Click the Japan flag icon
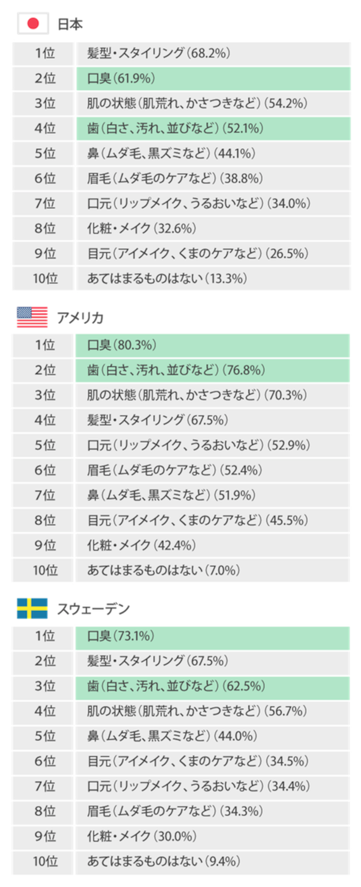 pos(33,24)
